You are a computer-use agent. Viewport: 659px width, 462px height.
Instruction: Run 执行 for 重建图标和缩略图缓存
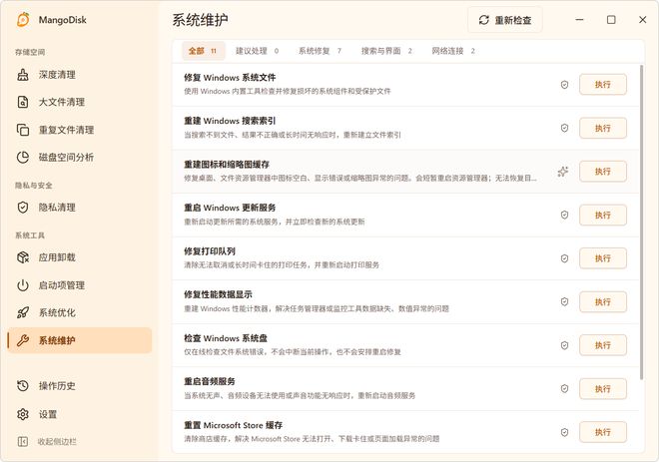click(603, 172)
